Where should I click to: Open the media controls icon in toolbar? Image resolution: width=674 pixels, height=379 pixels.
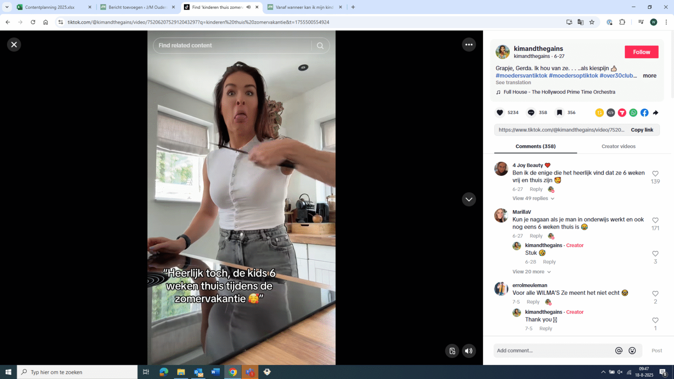point(641,22)
